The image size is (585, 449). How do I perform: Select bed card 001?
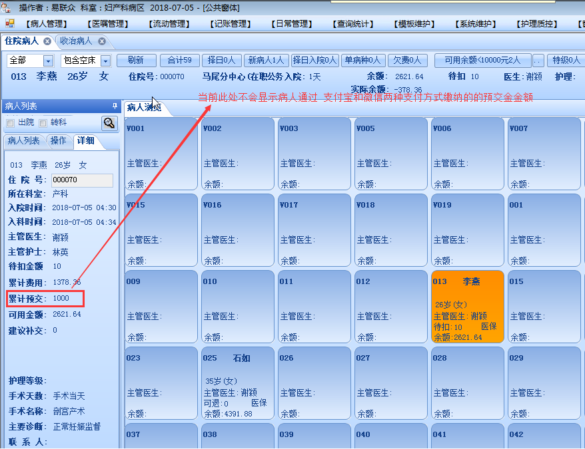tap(544, 230)
